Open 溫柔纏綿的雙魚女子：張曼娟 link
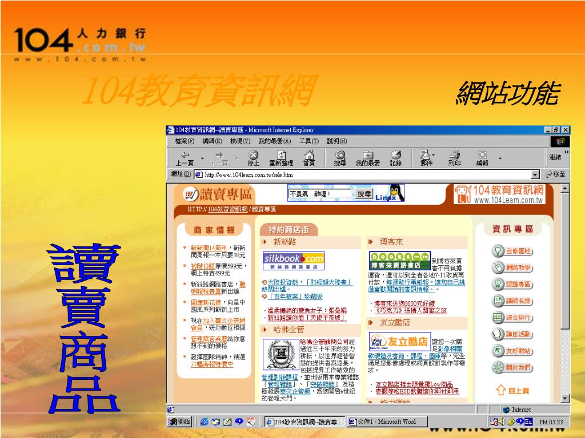585x438 pixels. coord(307,310)
